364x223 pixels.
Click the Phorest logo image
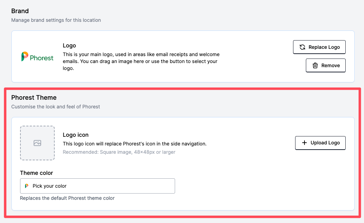click(37, 56)
